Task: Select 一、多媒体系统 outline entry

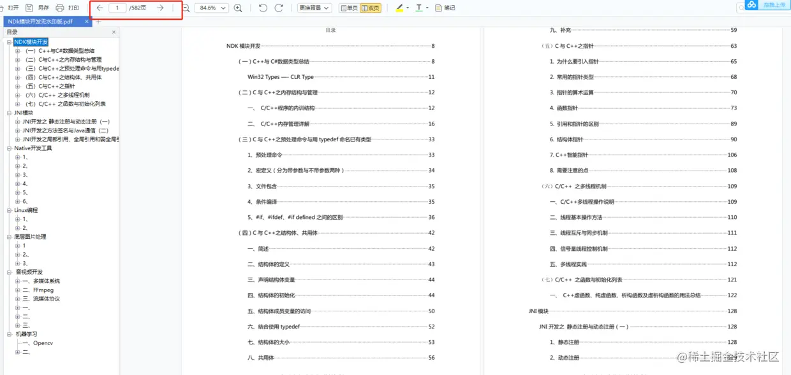Action: 41,281
